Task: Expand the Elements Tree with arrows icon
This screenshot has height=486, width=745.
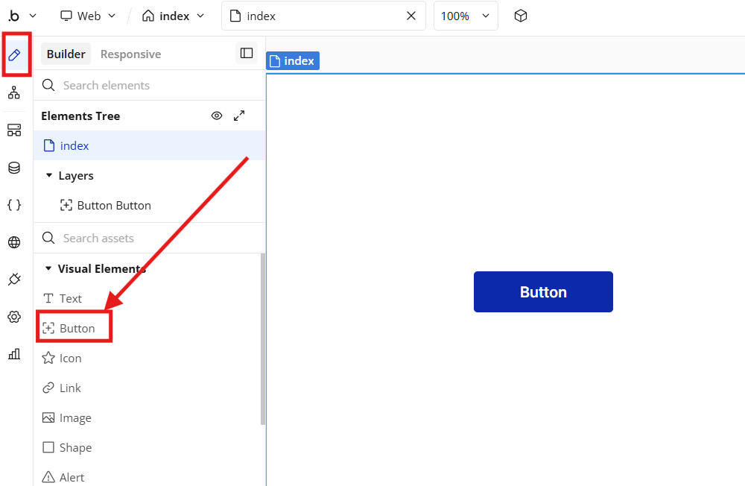Action: 239,116
